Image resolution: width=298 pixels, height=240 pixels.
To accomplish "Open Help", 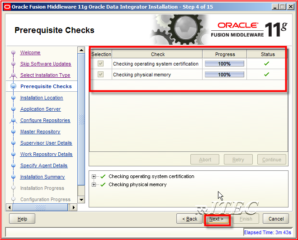I will coord(22,219).
